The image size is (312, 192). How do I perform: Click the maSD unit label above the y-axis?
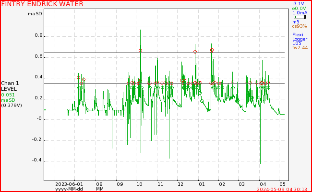point(35,14)
